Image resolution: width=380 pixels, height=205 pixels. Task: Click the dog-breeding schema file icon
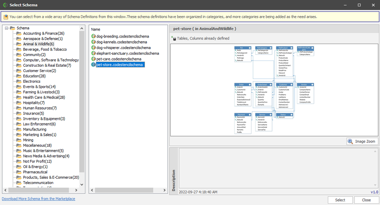coord(93,36)
